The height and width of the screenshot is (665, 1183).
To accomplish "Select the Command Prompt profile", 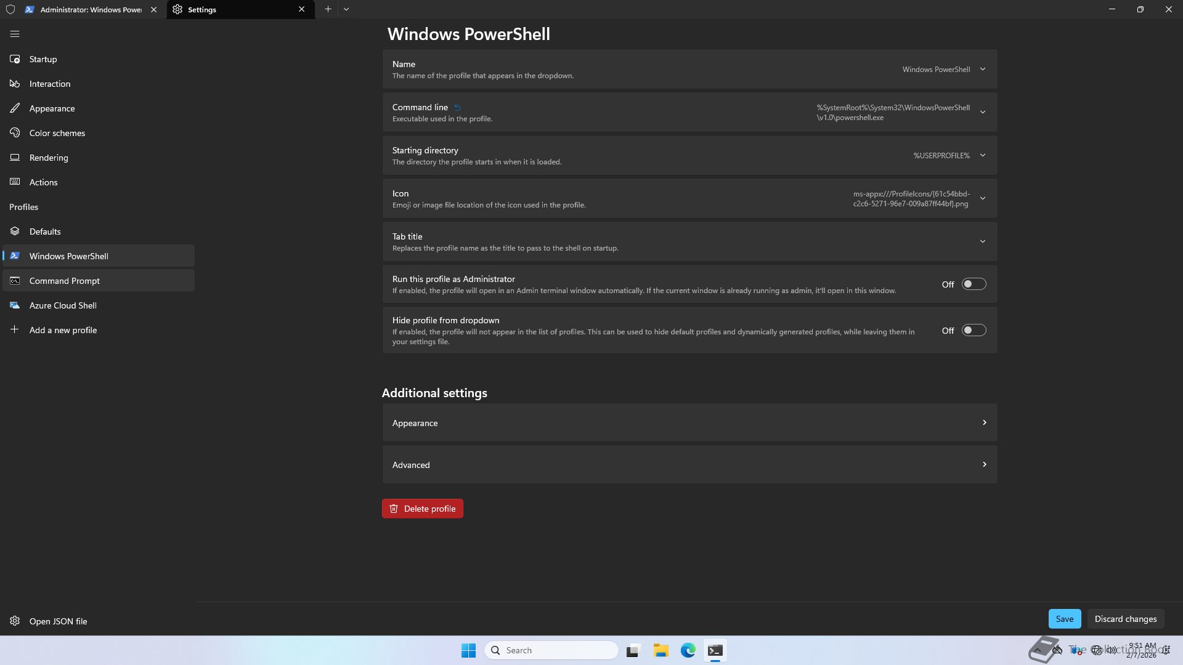I will click(x=65, y=281).
